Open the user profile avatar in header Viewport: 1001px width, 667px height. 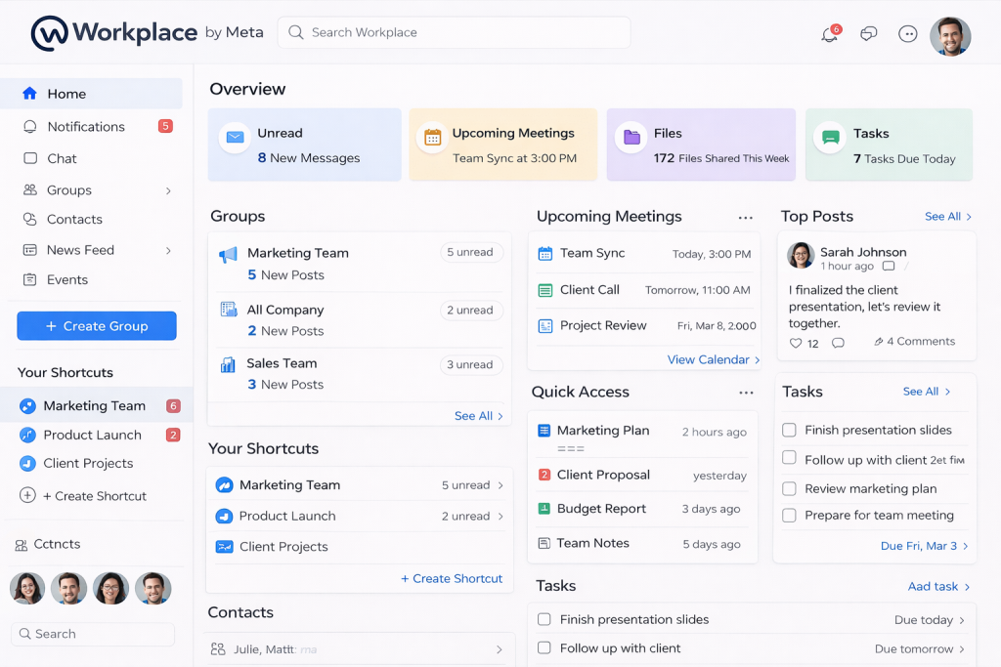[x=949, y=36]
